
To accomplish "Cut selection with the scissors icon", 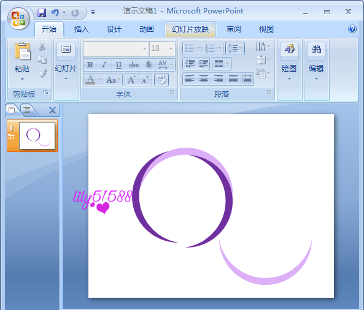I will 42,47.
